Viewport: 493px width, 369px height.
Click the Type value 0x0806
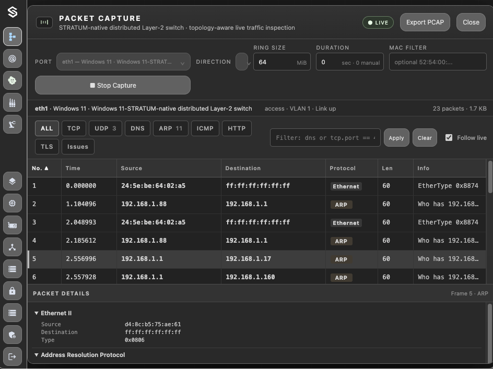tap(135, 340)
